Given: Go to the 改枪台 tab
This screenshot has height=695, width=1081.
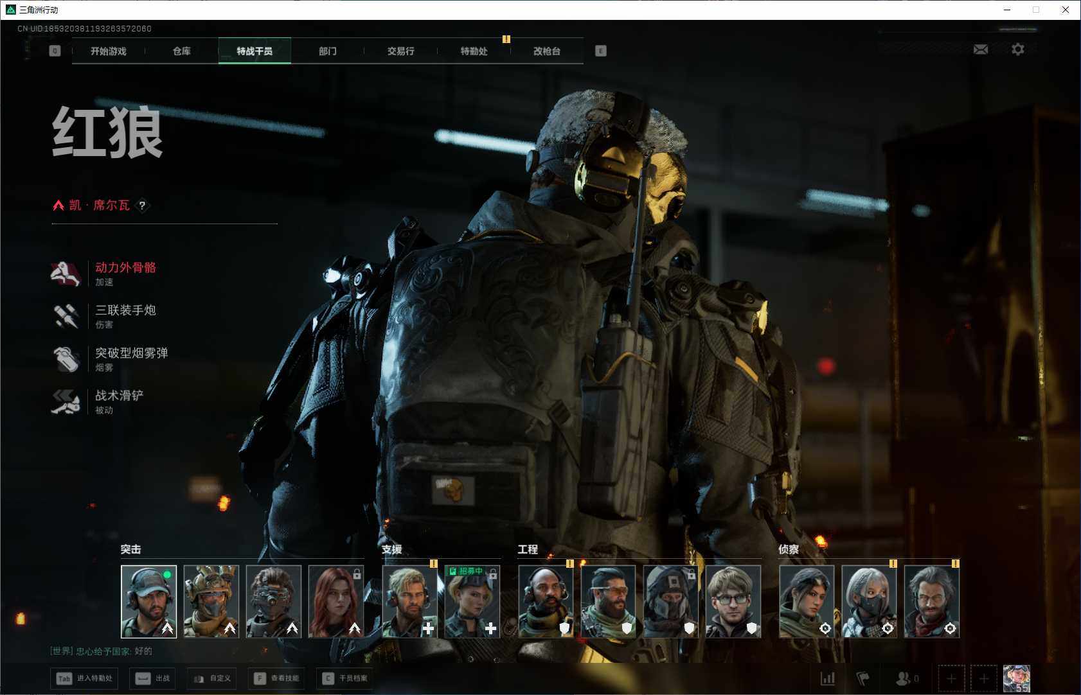Looking at the screenshot, I should pos(547,51).
